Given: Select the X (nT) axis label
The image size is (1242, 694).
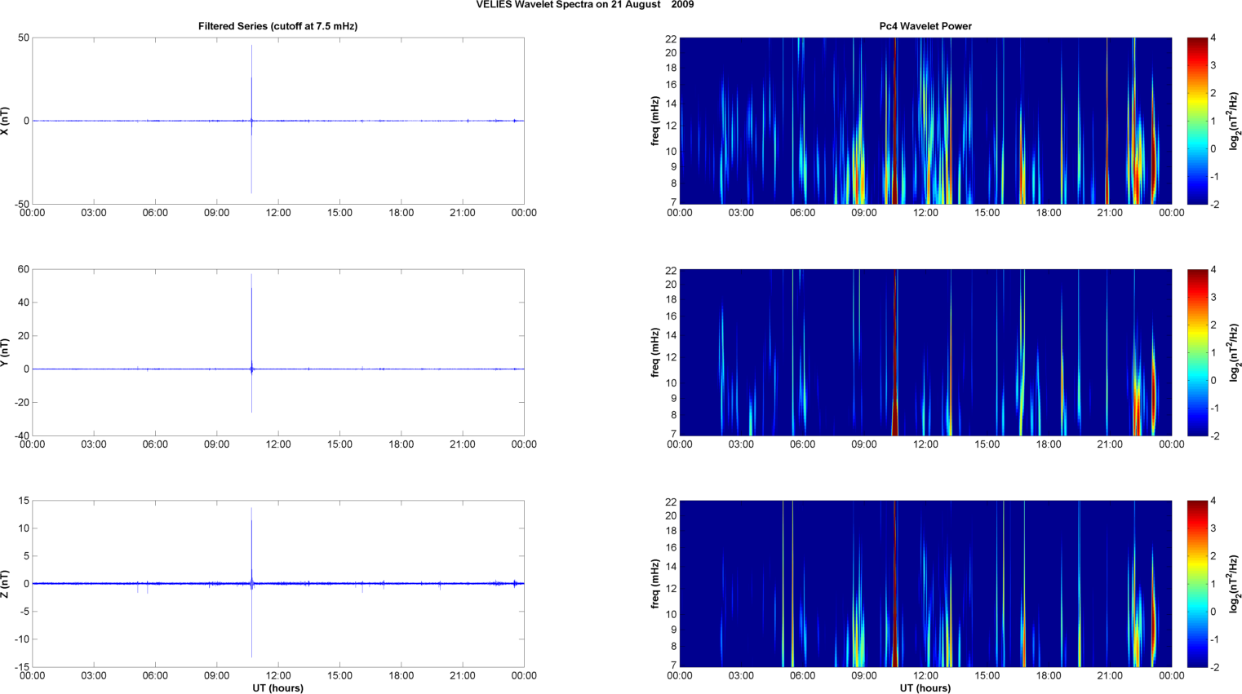Looking at the screenshot, I should (6, 121).
